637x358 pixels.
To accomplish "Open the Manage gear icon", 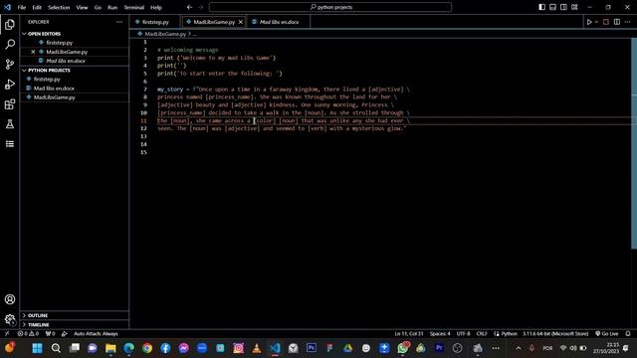I will tap(10, 319).
